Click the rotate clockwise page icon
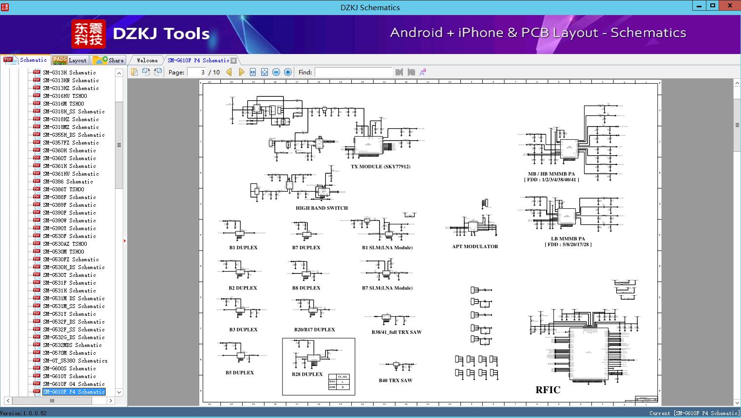Viewport: 741px width, 418px height. 157,72
